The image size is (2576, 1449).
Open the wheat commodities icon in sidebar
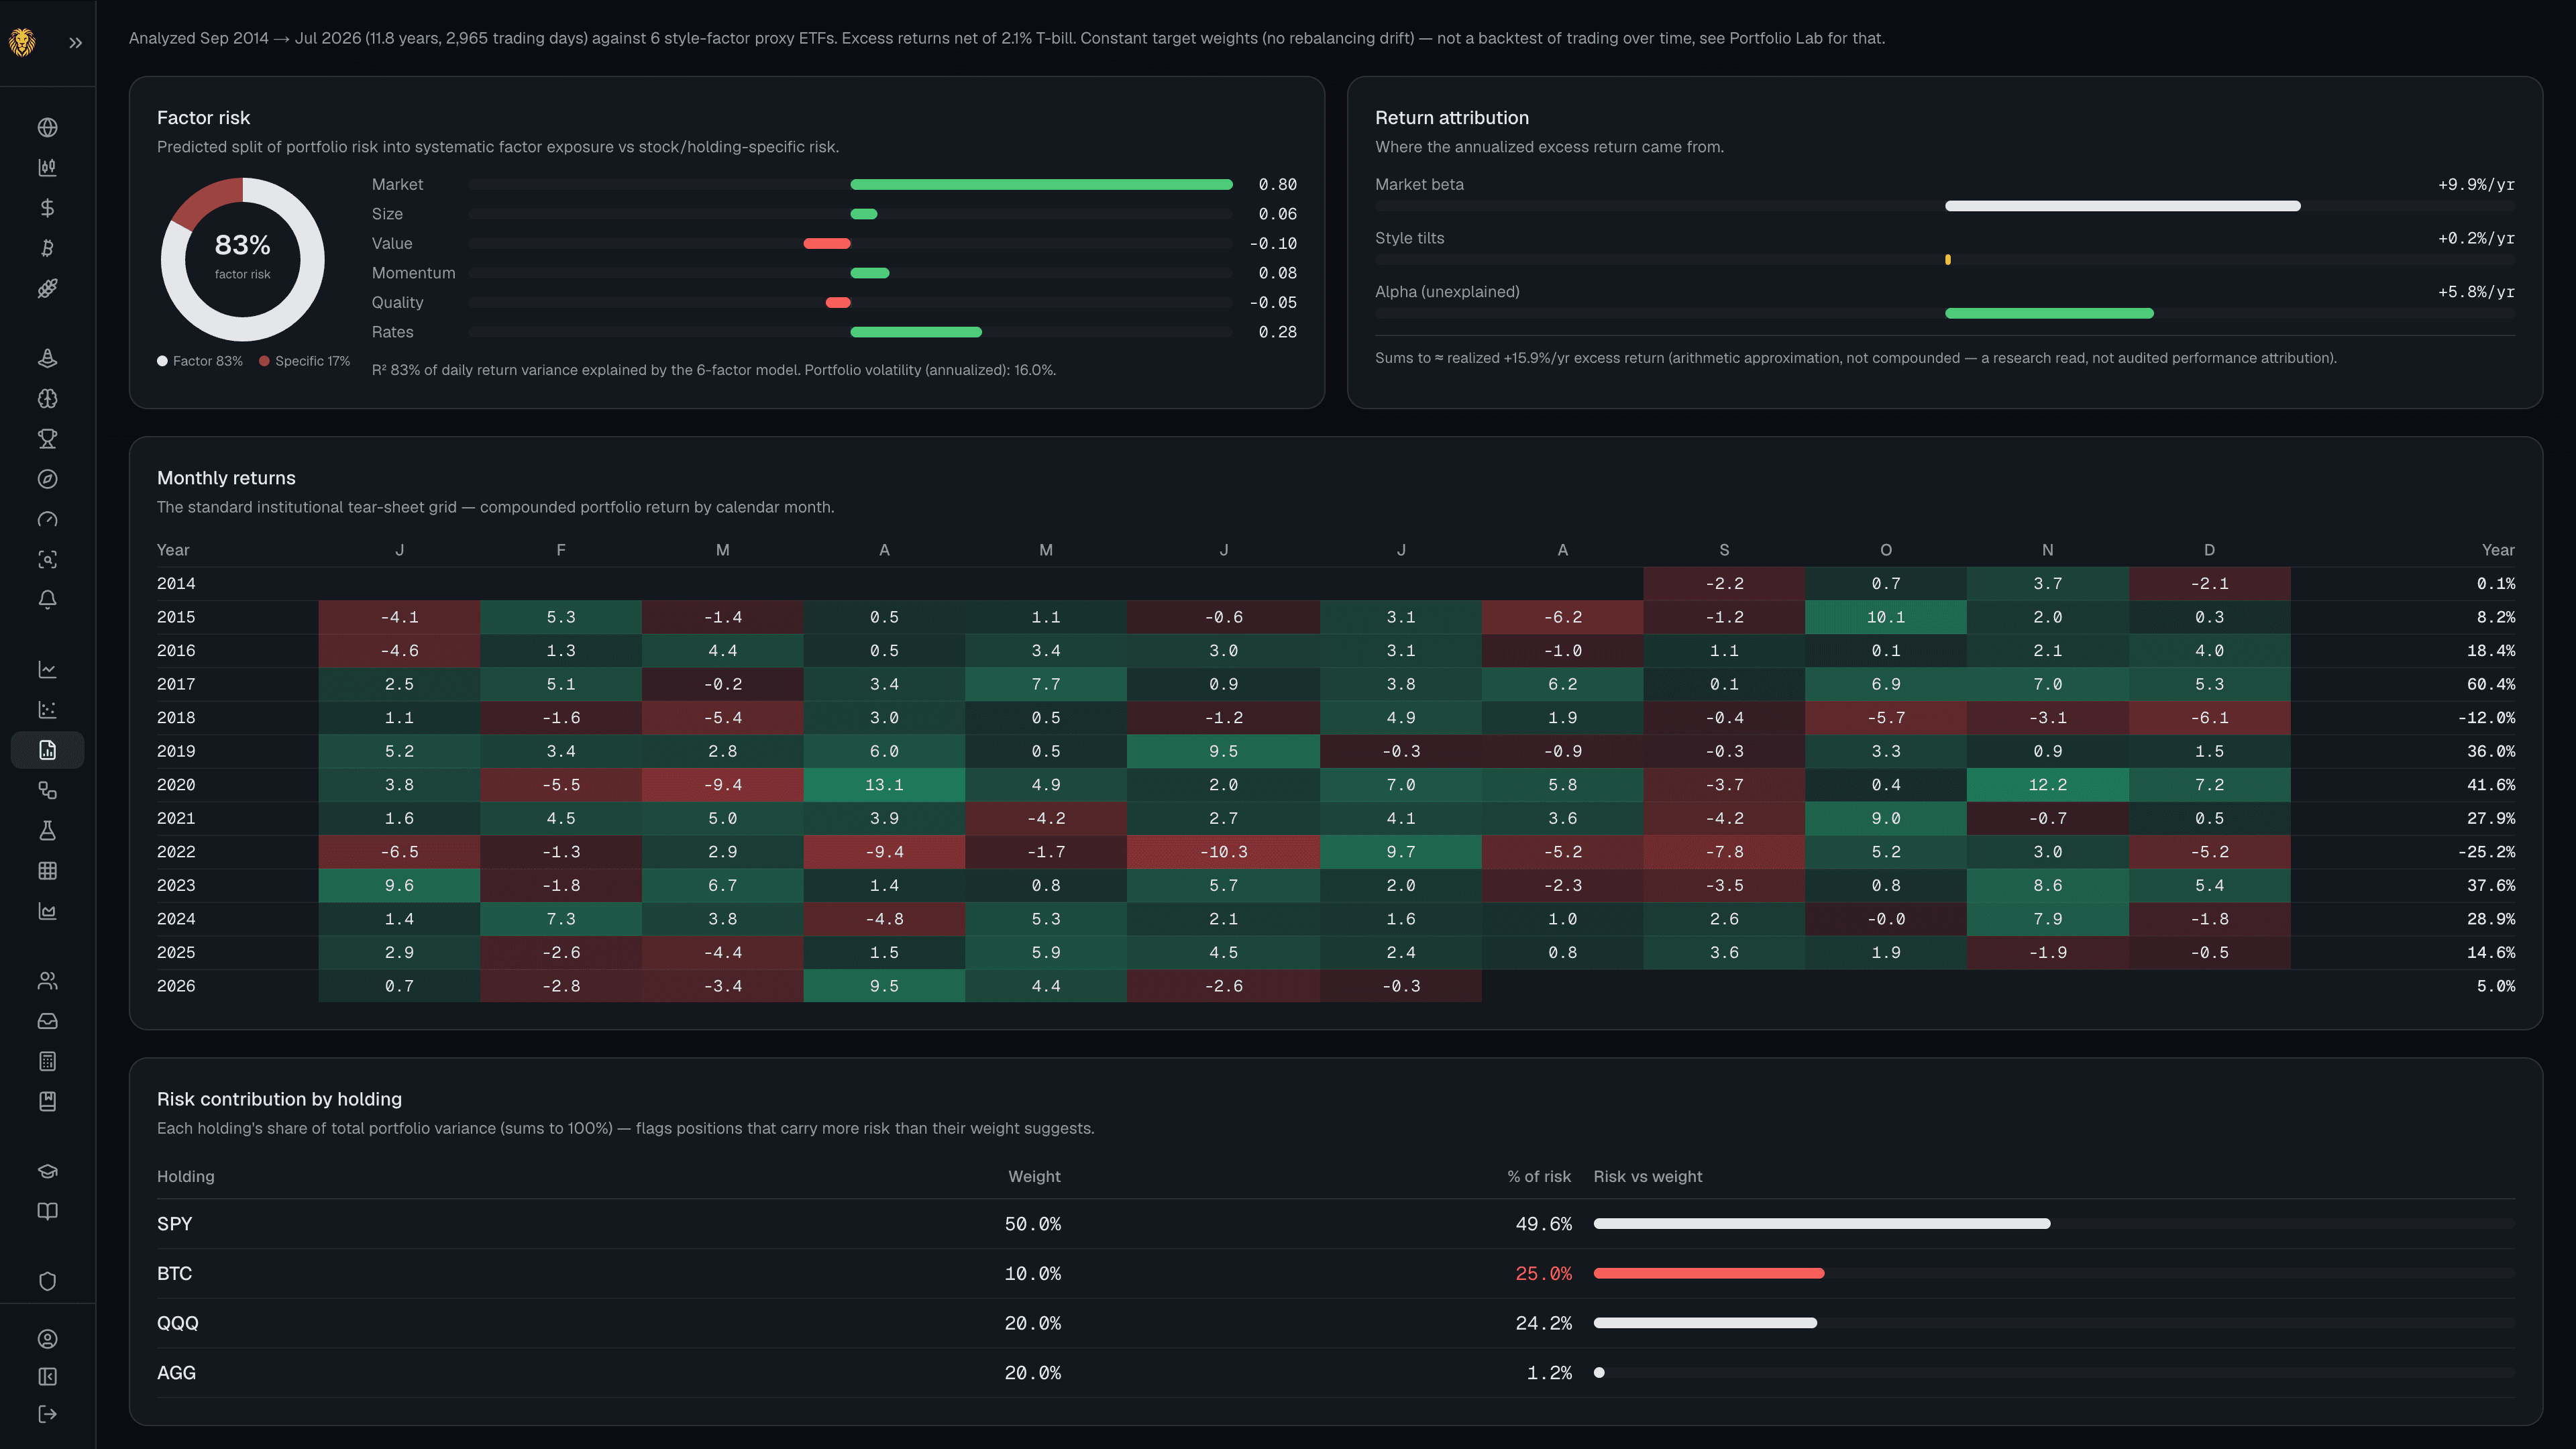(x=47, y=288)
